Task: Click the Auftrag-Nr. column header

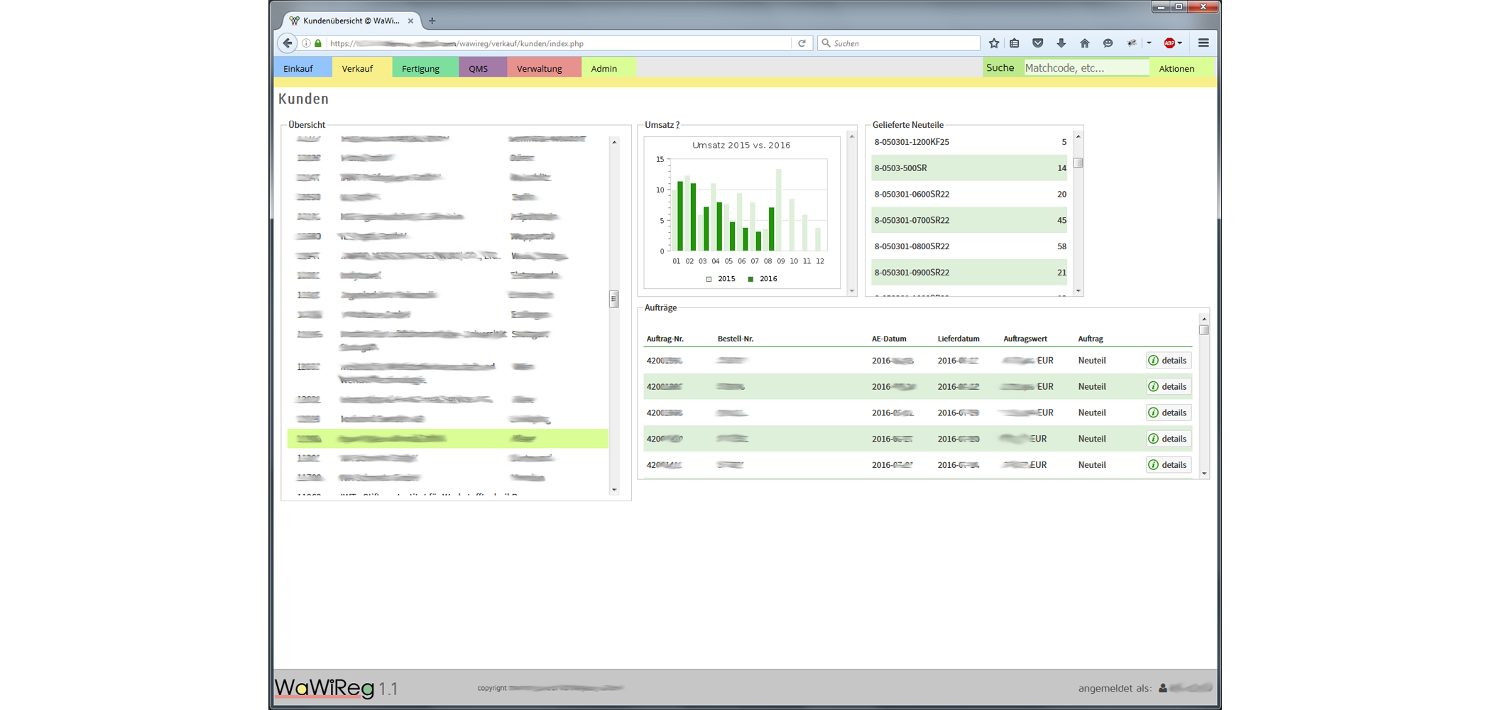Action: [665, 339]
